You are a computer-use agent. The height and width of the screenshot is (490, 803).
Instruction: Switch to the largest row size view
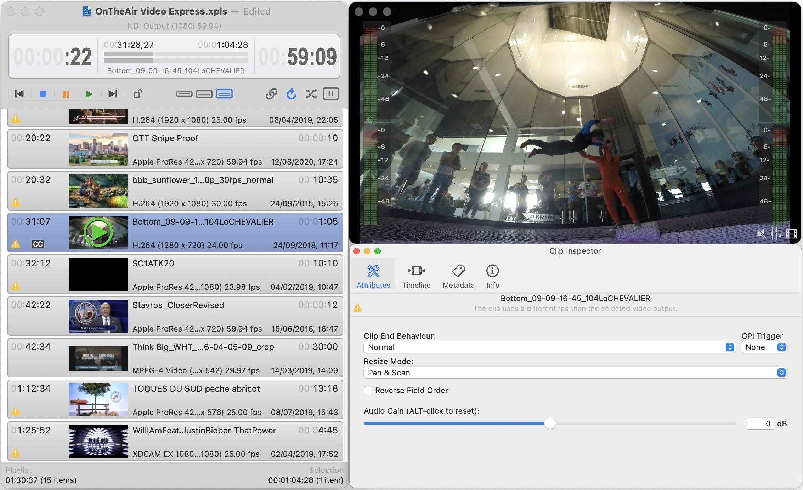[224, 94]
